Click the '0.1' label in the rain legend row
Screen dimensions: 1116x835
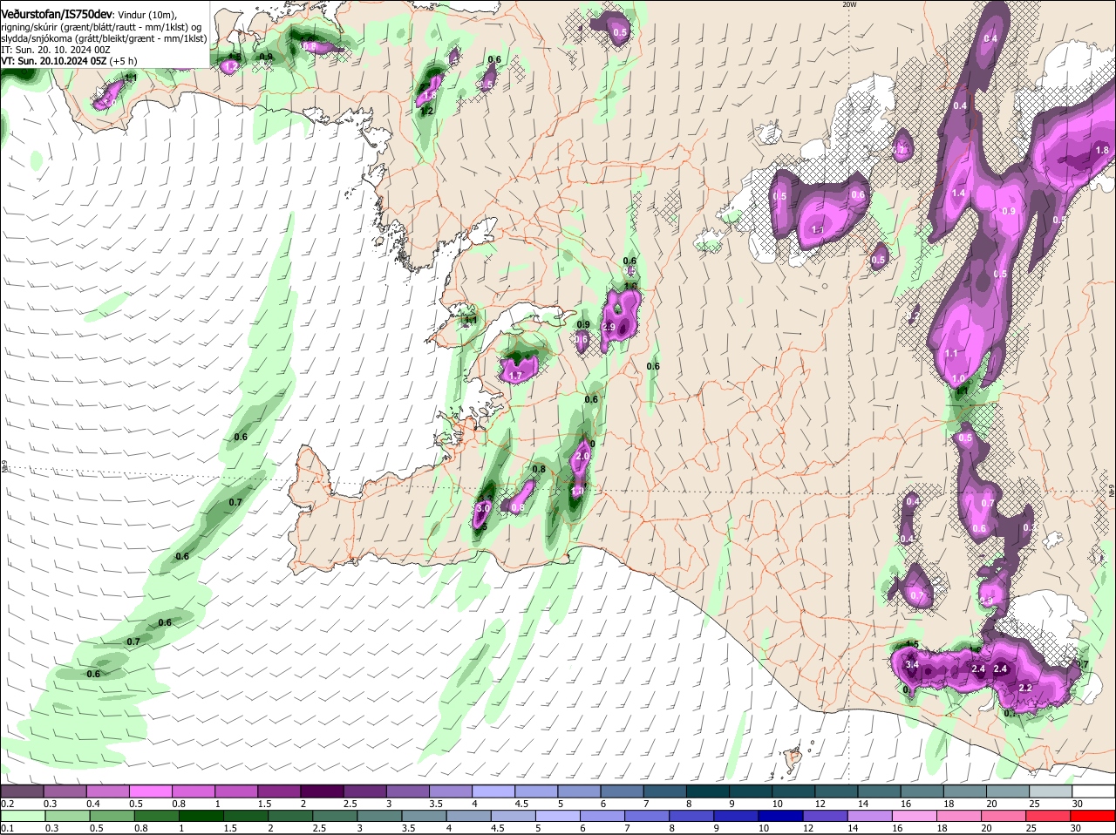pyautogui.click(x=7, y=828)
